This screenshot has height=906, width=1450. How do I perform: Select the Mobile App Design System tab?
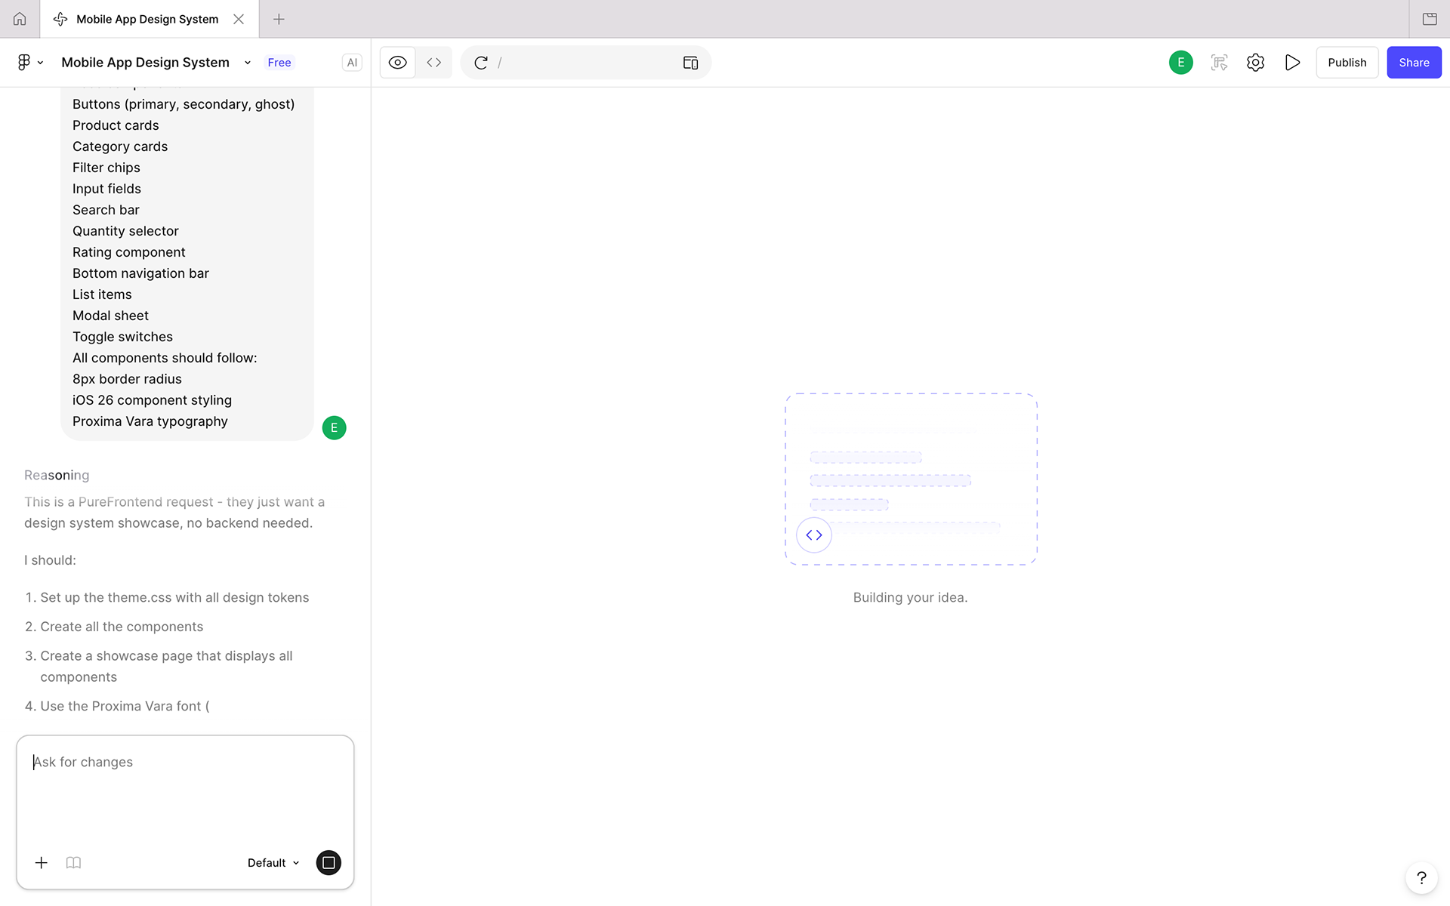click(147, 19)
